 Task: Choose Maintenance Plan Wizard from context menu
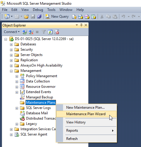point(86,114)
